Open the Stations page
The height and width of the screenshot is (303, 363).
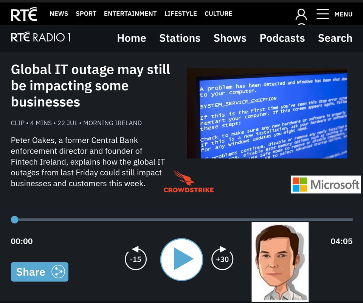(180, 38)
